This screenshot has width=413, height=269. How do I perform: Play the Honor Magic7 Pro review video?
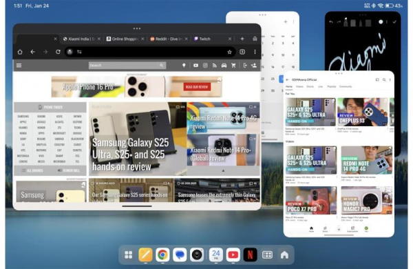(367, 200)
